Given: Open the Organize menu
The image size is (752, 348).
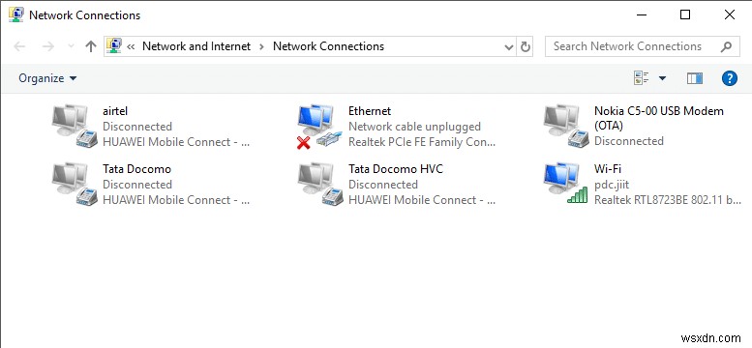Looking at the screenshot, I should pyautogui.click(x=47, y=78).
